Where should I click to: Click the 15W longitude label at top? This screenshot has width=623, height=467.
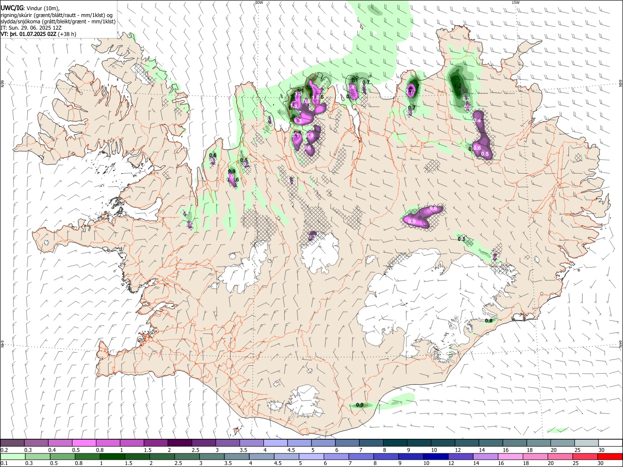click(x=515, y=2)
